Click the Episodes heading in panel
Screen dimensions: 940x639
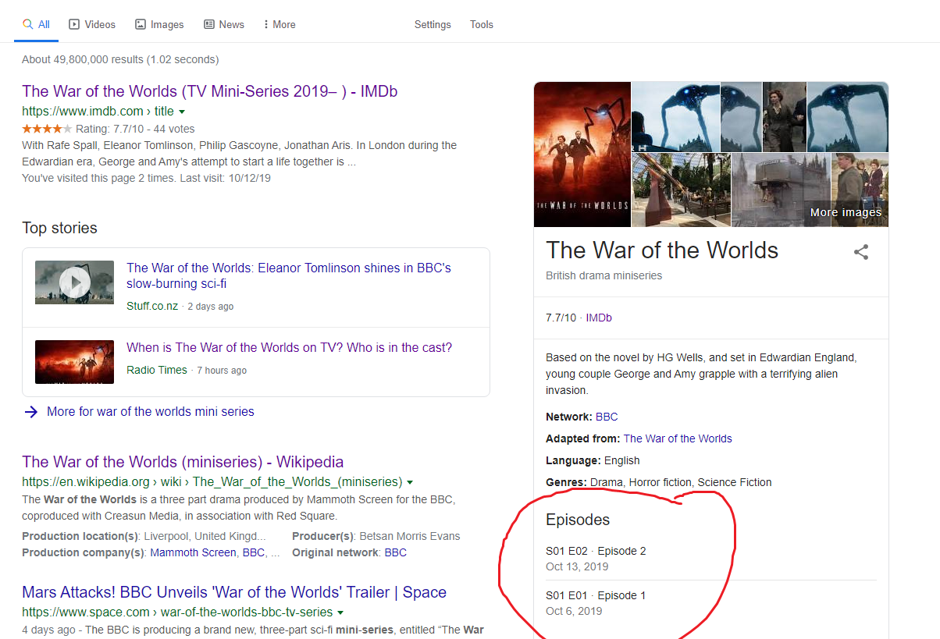click(578, 520)
